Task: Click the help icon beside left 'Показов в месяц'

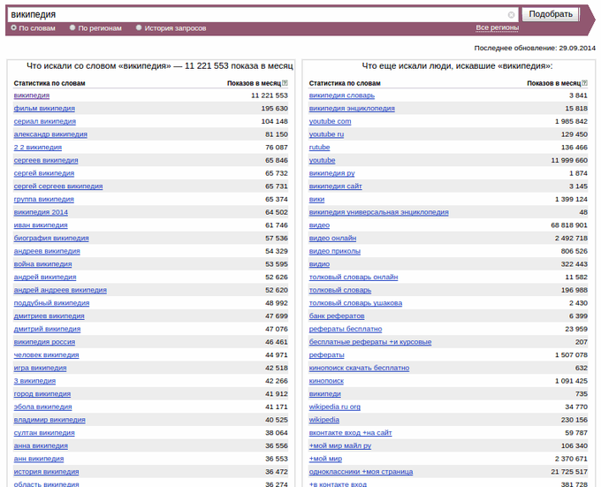Action: click(x=285, y=83)
